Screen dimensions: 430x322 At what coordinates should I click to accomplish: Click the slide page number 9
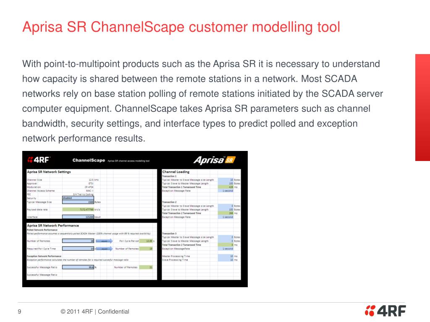19,312
